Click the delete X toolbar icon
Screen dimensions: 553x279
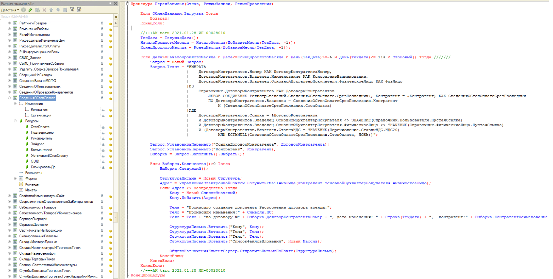pyautogui.click(x=44, y=10)
